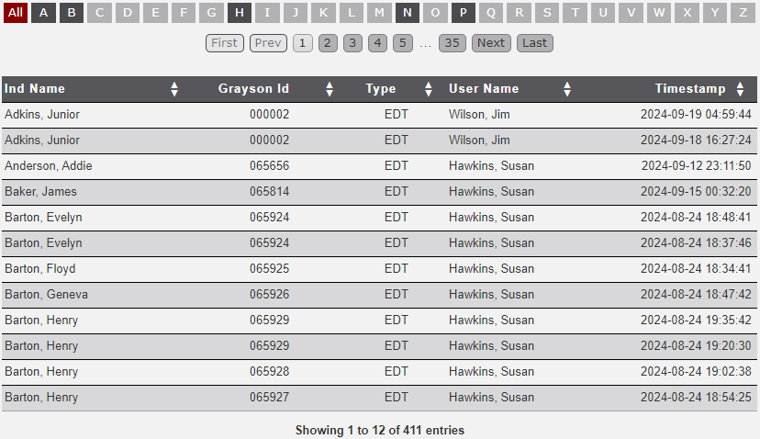
Task: Jump to the Last page
Action: pyautogui.click(x=534, y=43)
